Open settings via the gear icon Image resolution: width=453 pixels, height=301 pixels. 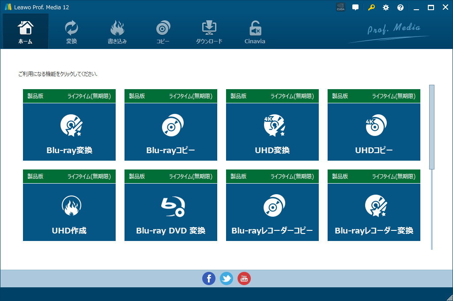click(x=386, y=8)
